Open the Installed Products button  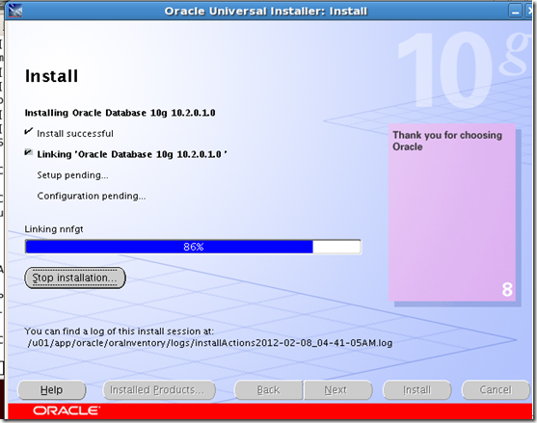click(x=159, y=390)
